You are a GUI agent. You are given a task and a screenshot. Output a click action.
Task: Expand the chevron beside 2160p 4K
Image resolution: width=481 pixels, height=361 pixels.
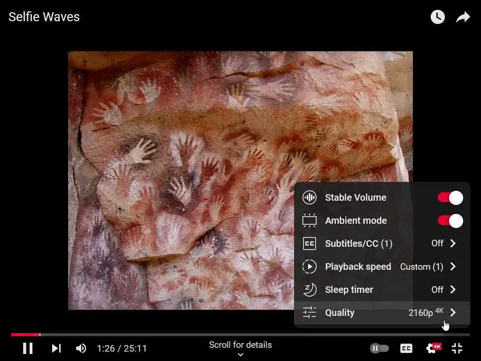[453, 312]
